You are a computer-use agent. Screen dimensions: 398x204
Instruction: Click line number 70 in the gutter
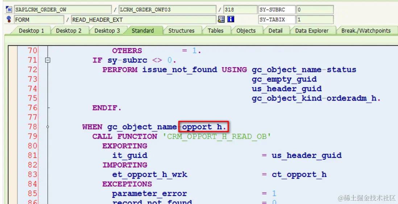point(32,51)
